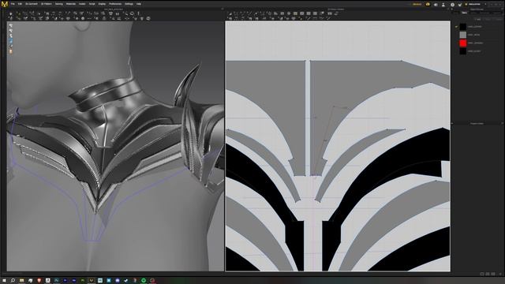This screenshot has height=284, width=505.
Task: Open File Explorer from taskbar
Action: point(21,281)
